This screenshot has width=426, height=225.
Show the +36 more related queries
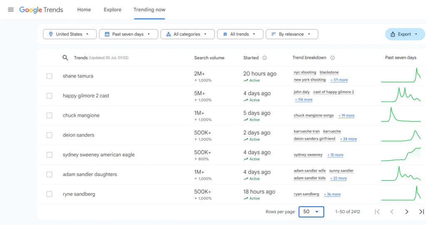point(332,194)
